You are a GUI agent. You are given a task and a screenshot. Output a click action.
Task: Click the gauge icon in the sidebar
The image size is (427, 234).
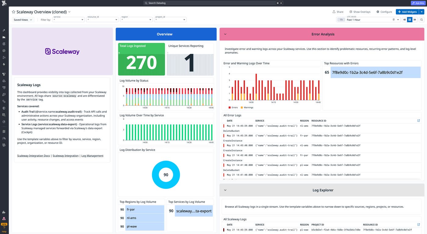pos(4,138)
